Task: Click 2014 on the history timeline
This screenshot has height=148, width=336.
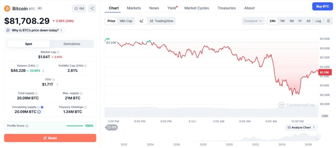Action: click(x=150, y=144)
